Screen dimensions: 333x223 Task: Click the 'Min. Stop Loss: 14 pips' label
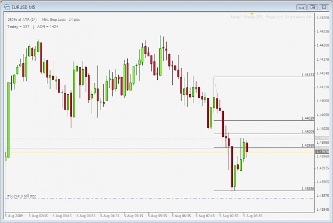pyautogui.click(x=61, y=20)
